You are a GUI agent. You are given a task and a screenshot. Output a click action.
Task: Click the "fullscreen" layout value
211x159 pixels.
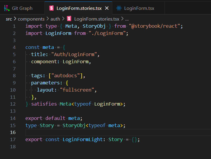click(77, 90)
